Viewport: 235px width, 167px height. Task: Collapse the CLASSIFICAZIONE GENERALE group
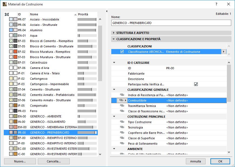(114, 89)
